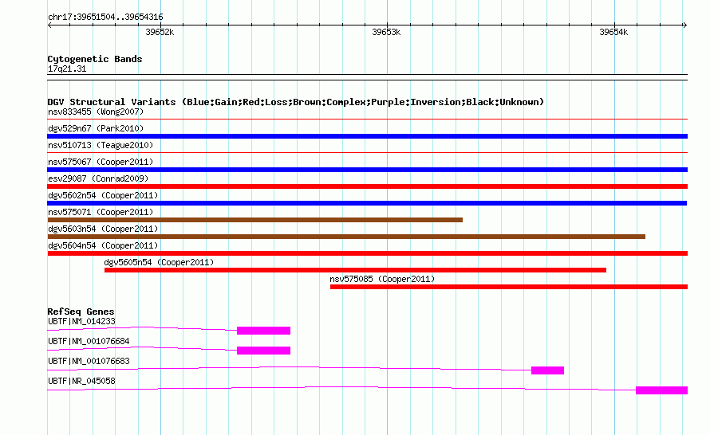Select the nsv575071 brown complex bar
710x435 pixels.
(x=255, y=220)
